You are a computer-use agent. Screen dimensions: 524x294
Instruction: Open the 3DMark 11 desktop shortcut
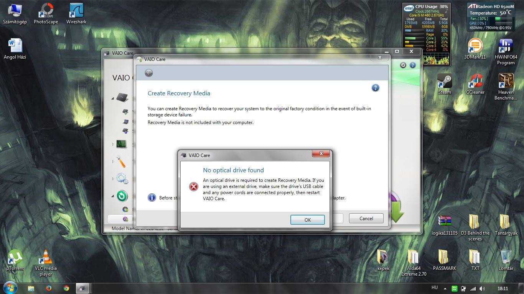[475, 49]
